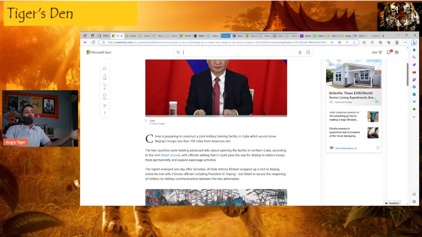This screenshot has width=422, height=237.
Task: Switch to the "U.S. st" tab
Action: pyautogui.click(x=252, y=36)
